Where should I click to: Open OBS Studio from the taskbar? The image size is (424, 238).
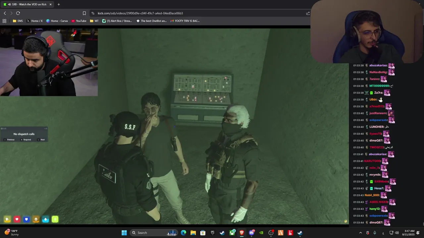[271, 233]
